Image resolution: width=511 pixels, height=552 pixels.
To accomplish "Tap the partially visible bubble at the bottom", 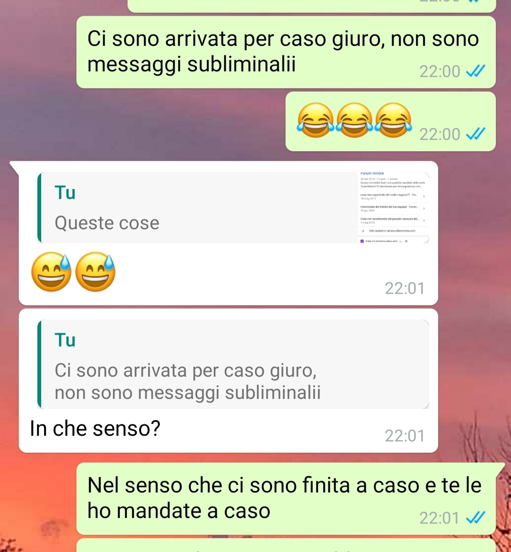I will [286, 545].
